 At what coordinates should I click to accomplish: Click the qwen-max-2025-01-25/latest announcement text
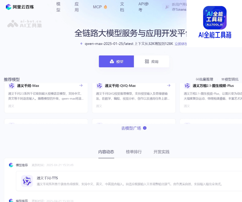[x=129, y=44]
